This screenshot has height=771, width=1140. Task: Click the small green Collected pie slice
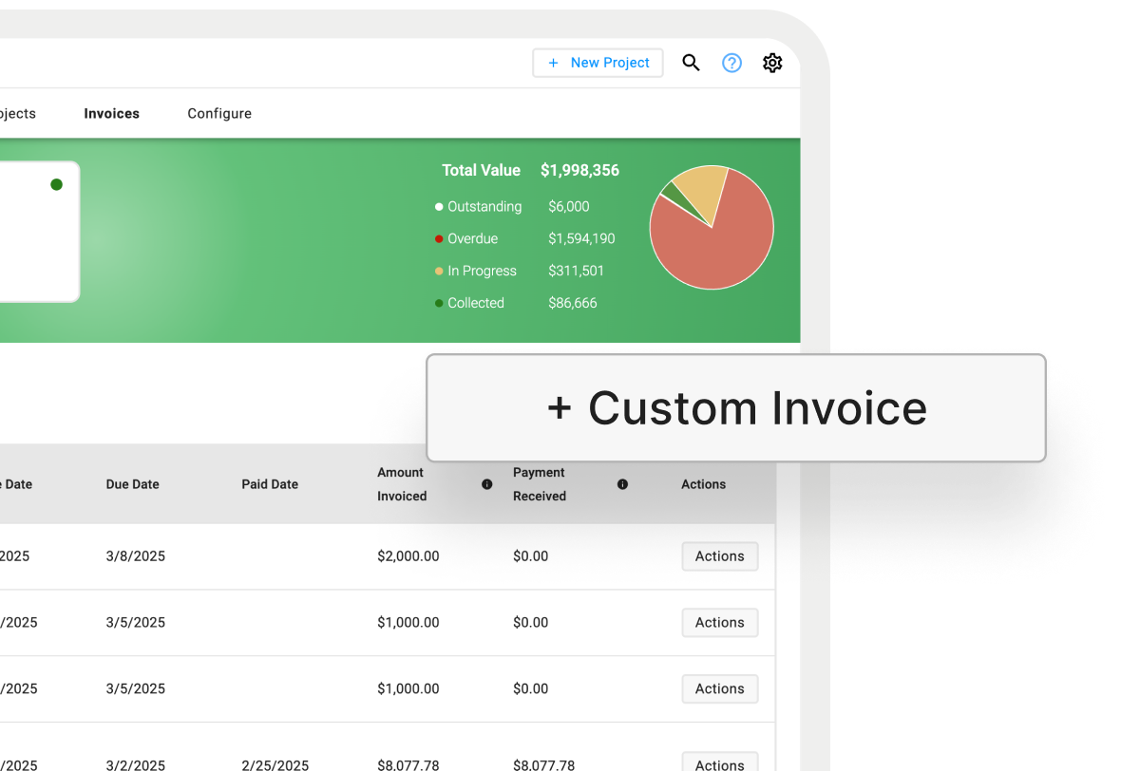point(674,194)
